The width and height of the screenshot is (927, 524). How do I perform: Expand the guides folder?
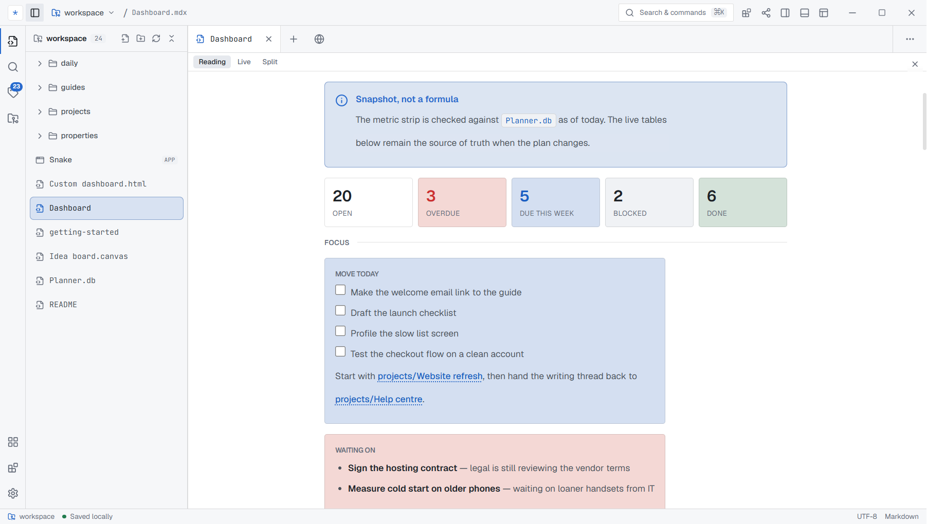(x=40, y=87)
